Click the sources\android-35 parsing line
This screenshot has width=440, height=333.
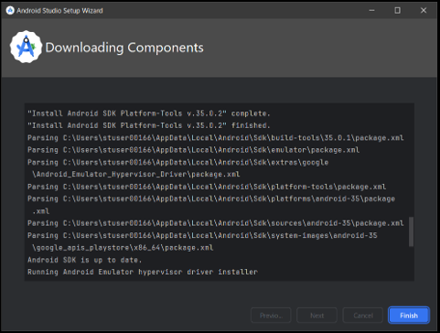pyautogui.click(x=216, y=223)
